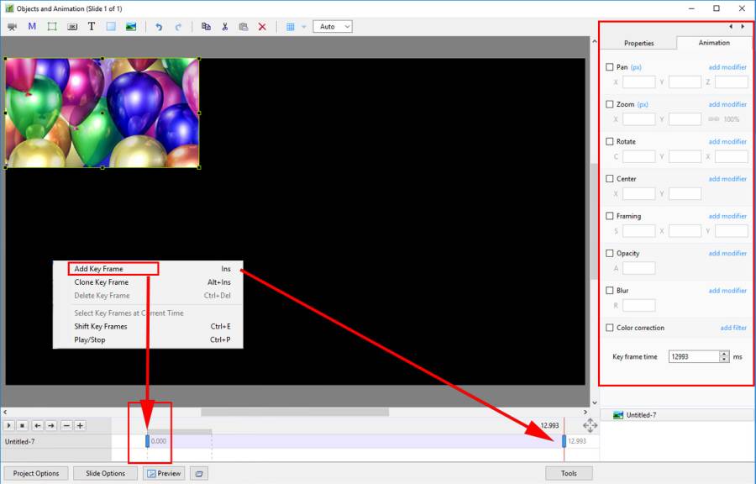This screenshot has width=756, height=484.
Task: Expand the grid options dropdown arrow
Action: point(304,27)
